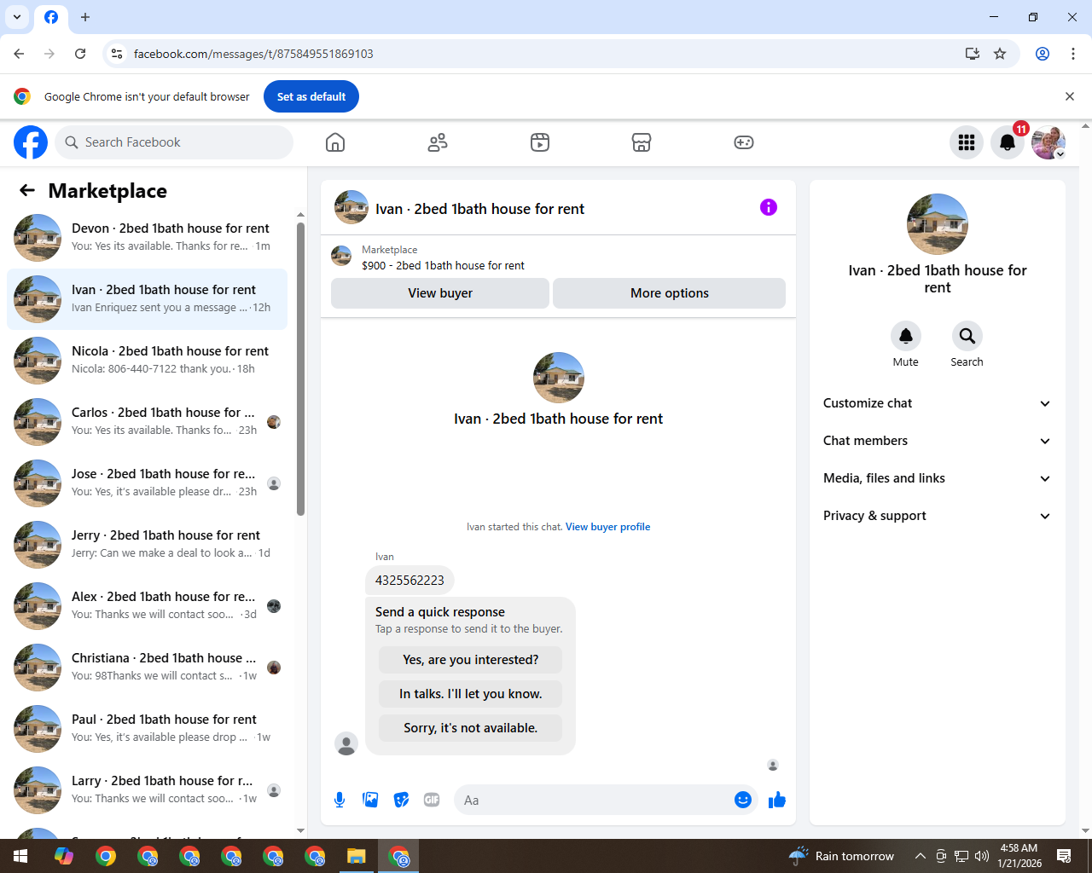This screenshot has height=873, width=1092.
Task: Open the emoji picker smiley icon
Action: (743, 800)
